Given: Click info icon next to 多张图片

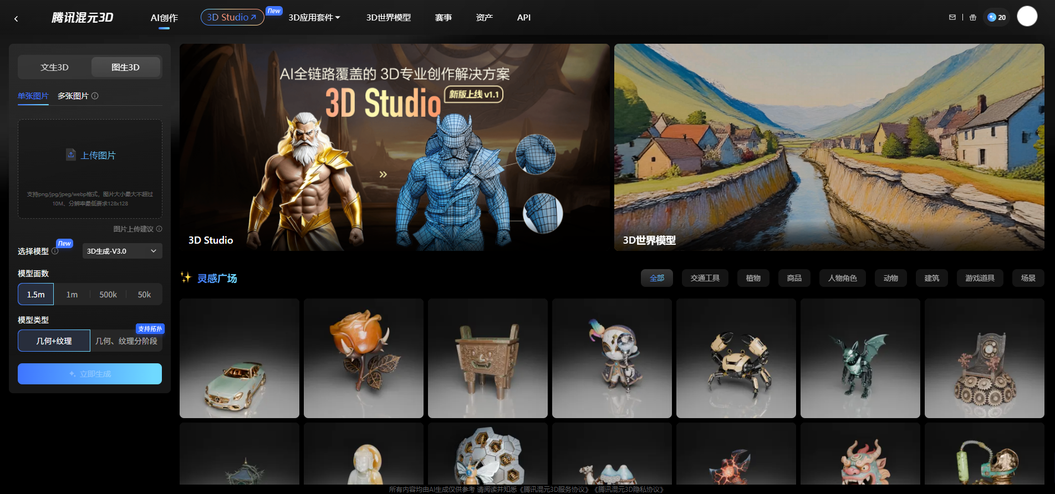Looking at the screenshot, I should click(95, 96).
